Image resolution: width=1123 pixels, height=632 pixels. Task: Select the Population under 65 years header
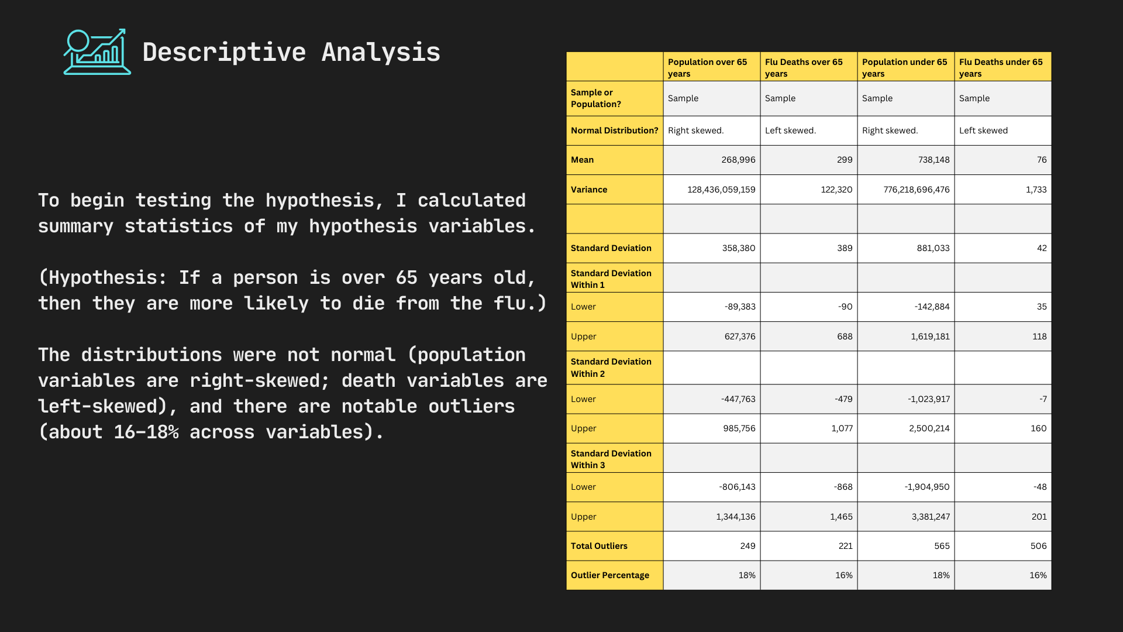coord(905,67)
